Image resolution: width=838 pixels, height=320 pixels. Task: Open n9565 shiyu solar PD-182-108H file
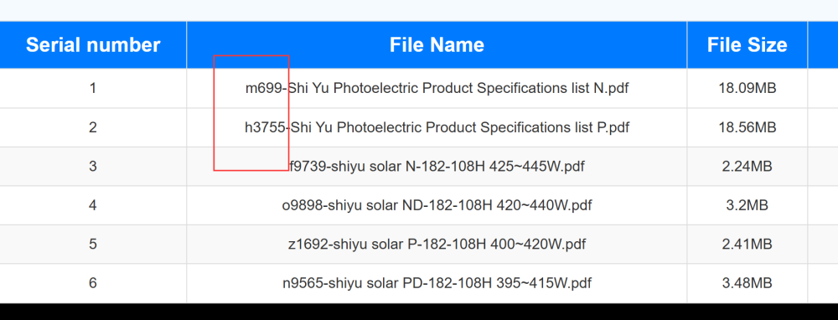click(x=437, y=282)
